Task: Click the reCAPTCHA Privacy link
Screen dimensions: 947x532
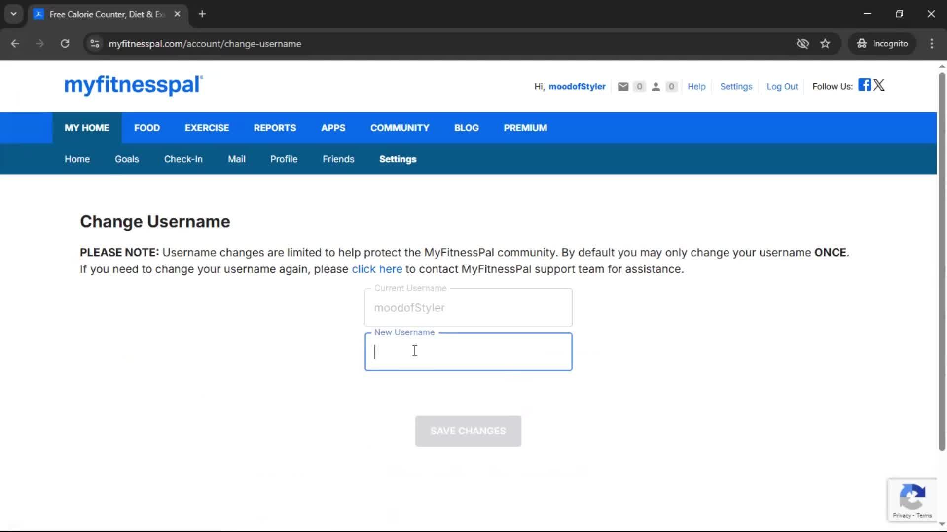Action: click(x=902, y=516)
